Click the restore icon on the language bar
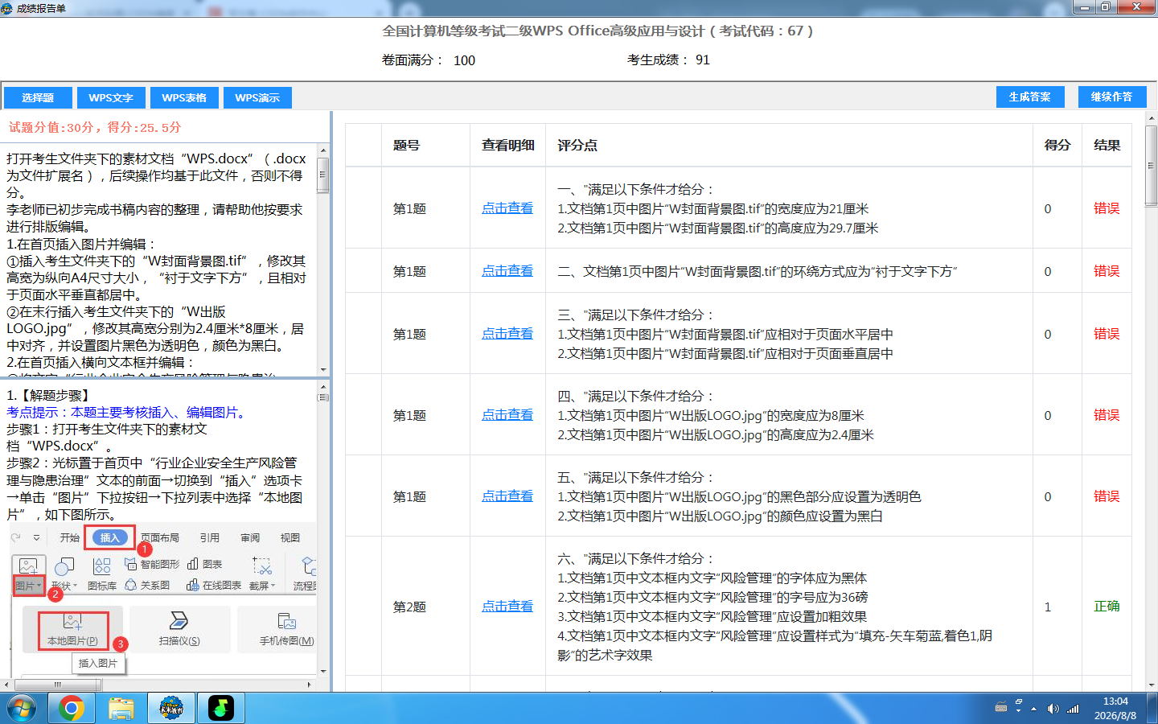 [1019, 702]
